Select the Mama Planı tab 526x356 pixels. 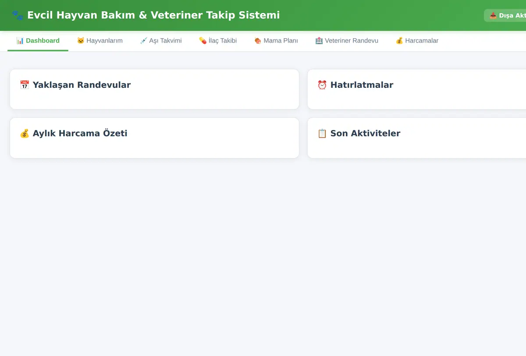tap(276, 41)
